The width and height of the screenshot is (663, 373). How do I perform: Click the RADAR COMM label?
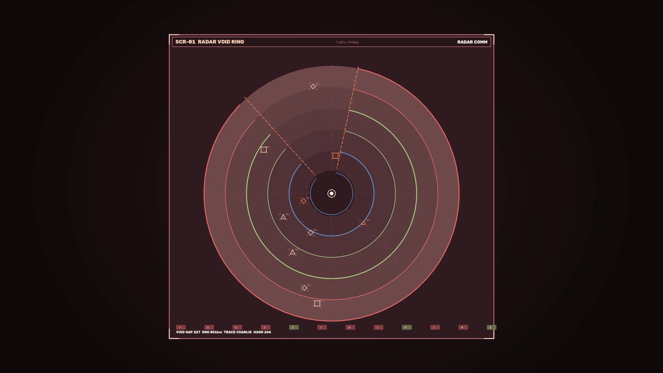[x=472, y=42]
